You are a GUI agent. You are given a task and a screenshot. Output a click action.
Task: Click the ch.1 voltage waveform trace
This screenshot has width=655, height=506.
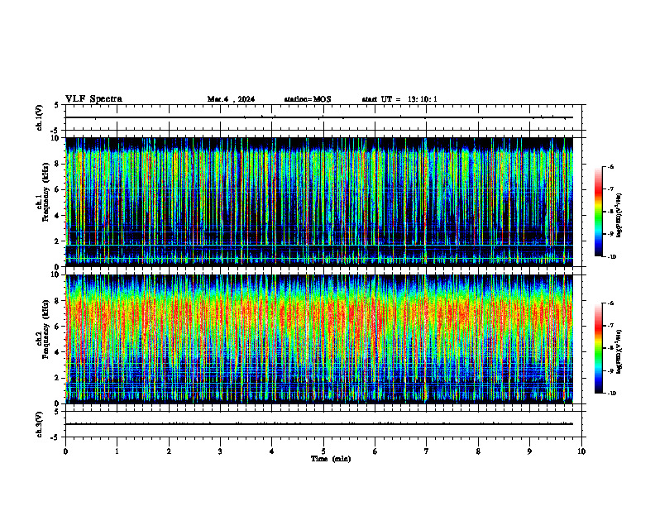[319, 117]
